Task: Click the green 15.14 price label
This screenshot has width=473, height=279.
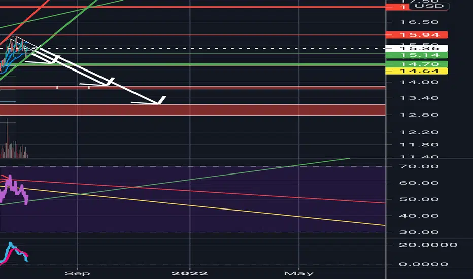Action: (417, 55)
